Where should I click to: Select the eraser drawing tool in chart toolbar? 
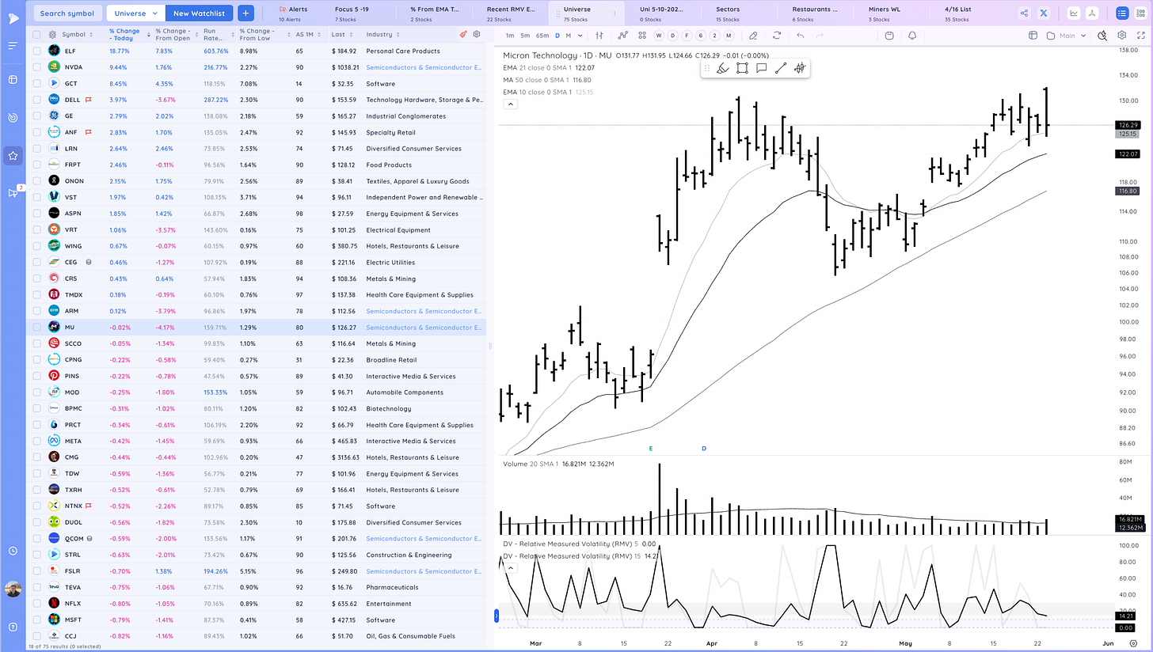point(753,35)
